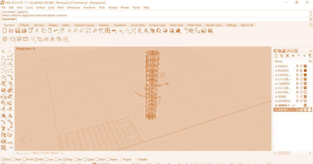Screen dimensions: 313x164
Task: Delete layer with X icon in Layers panel
Action: (287, 56)
